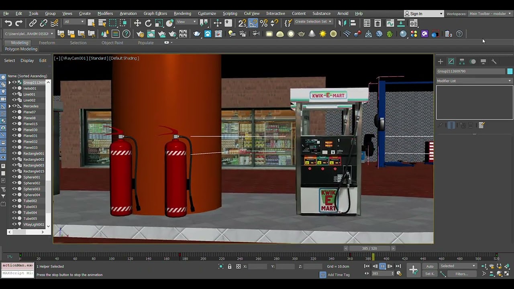This screenshot has width=514, height=289.
Task: Activate the Select and Link tool
Action: pyautogui.click(x=33, y=23)
